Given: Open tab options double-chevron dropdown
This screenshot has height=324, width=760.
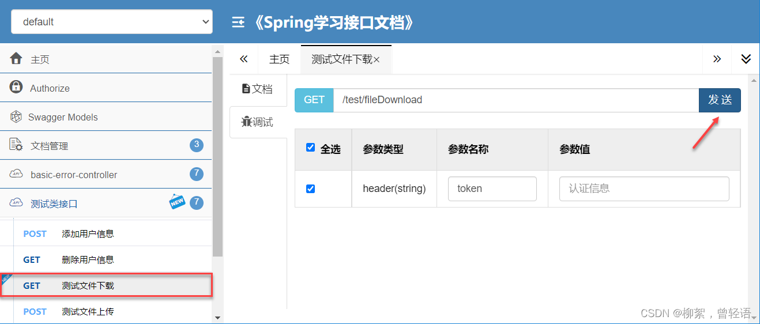Looking at the screenshot, I should pyautogui.click(x=746, y=59).
